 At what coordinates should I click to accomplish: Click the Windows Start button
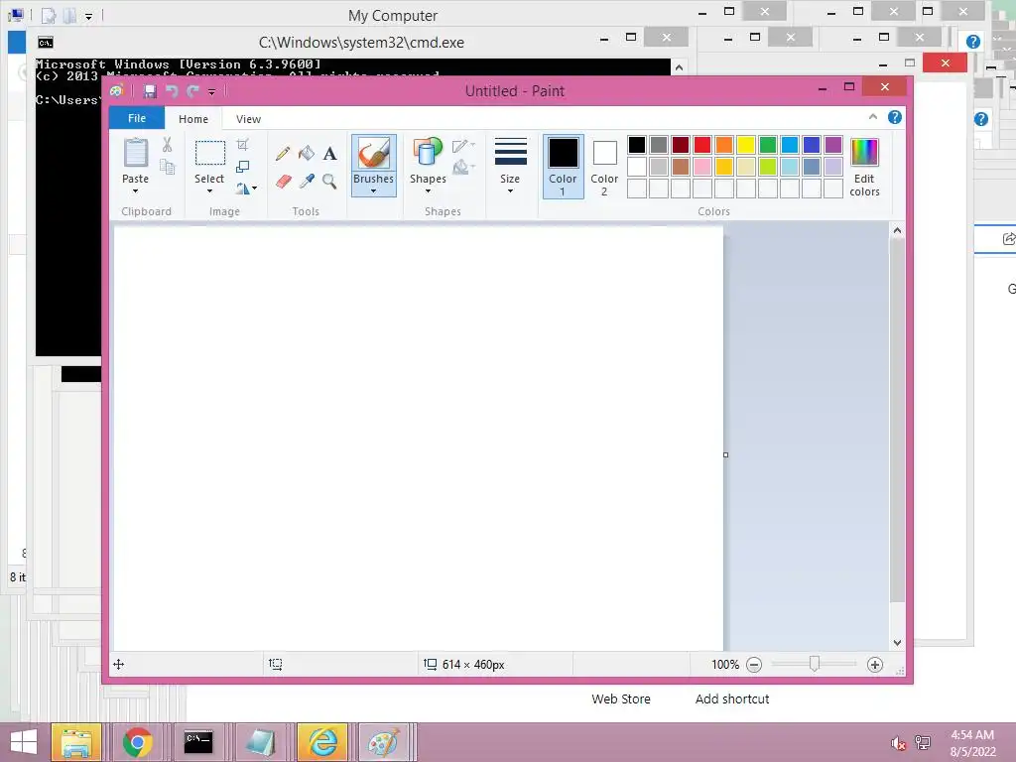pyautogui.click(x=24, y=742)
